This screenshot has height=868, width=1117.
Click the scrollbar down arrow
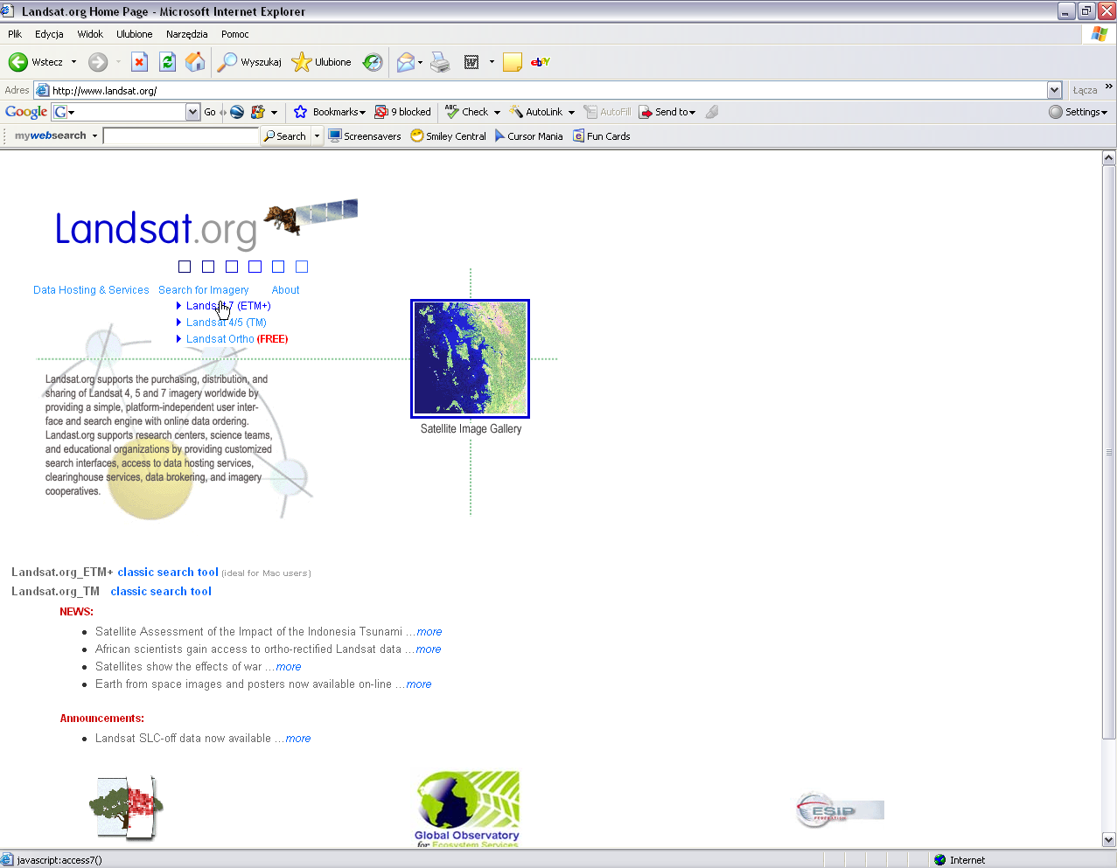[1109, 840]
